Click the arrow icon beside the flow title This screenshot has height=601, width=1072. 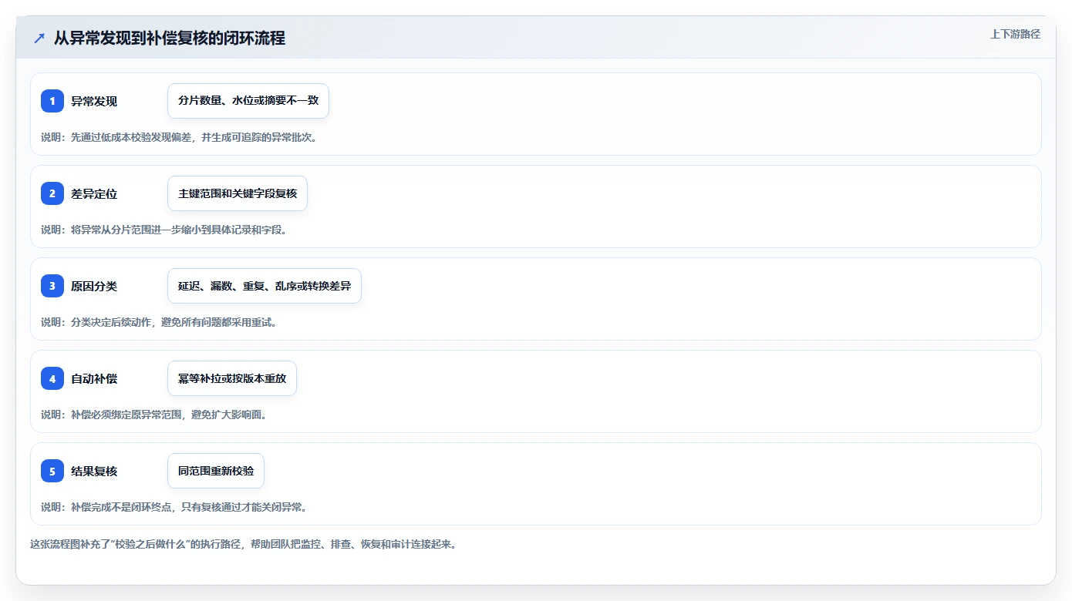[x=39, y=38]
